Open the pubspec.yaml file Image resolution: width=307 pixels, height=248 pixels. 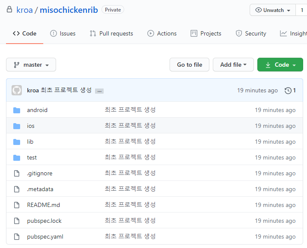pos(45,237)
